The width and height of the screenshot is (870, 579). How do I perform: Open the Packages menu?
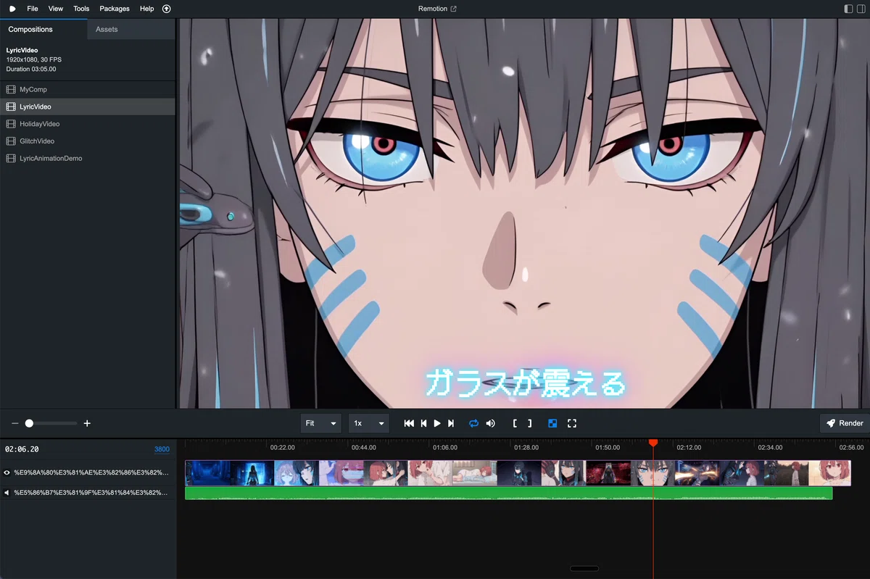(x=115, y=9)
